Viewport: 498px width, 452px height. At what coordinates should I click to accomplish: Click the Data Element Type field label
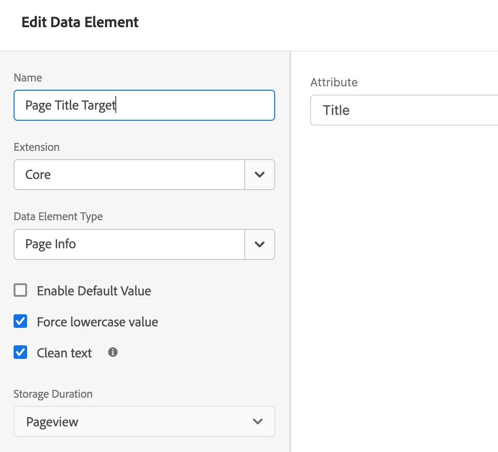58,216
